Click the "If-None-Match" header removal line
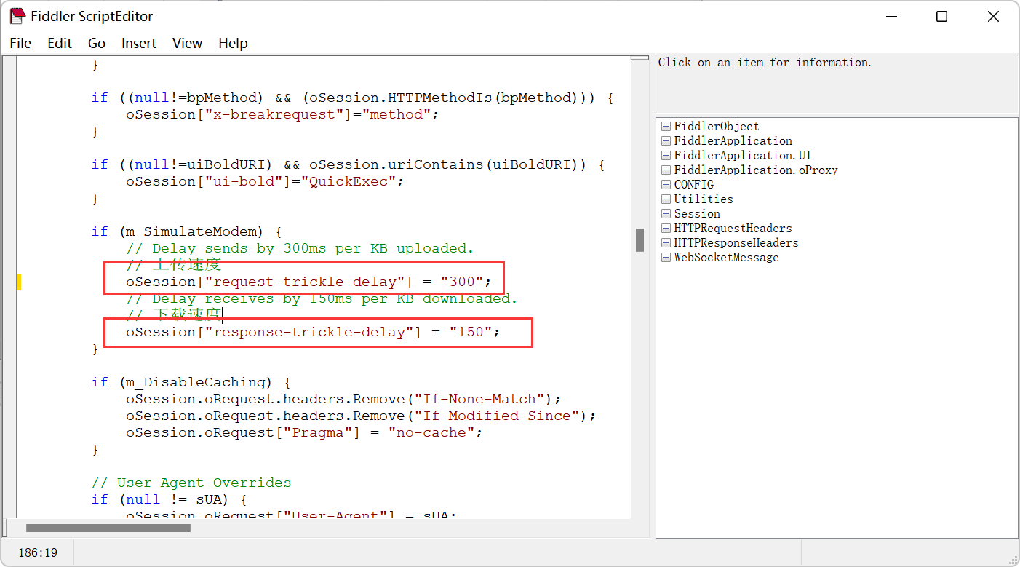Image resolution: width=1020 pixels, height=567 pixels. 343,399
